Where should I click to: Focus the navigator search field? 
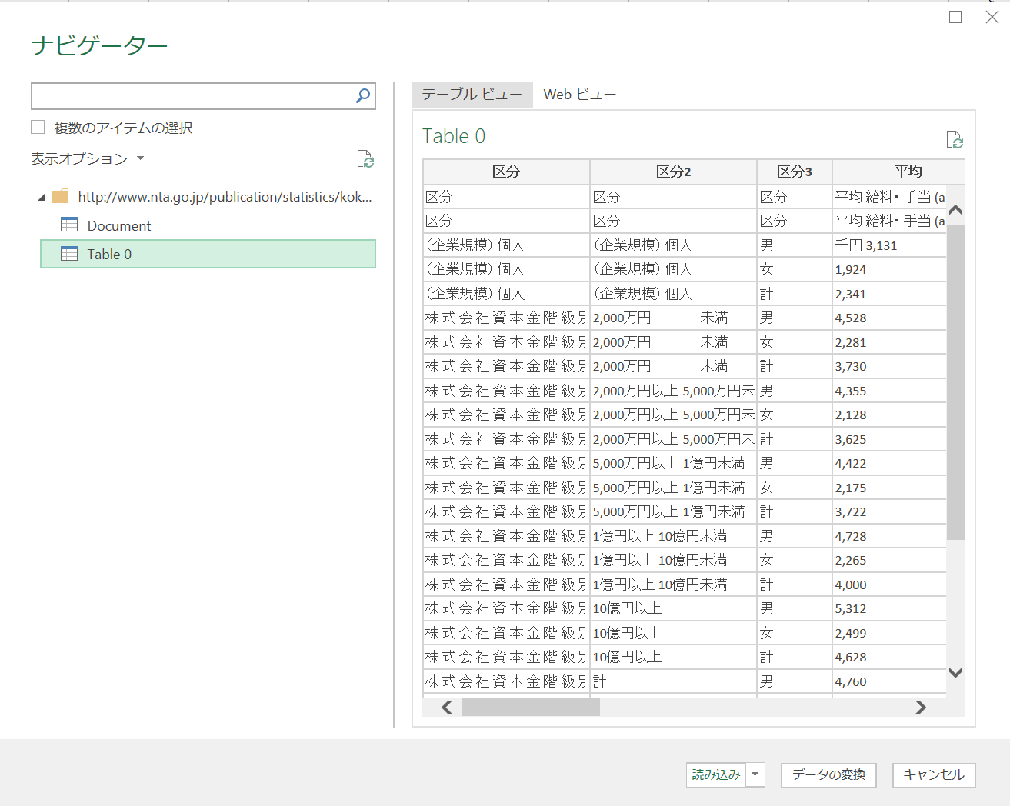[x=192, y=96]
